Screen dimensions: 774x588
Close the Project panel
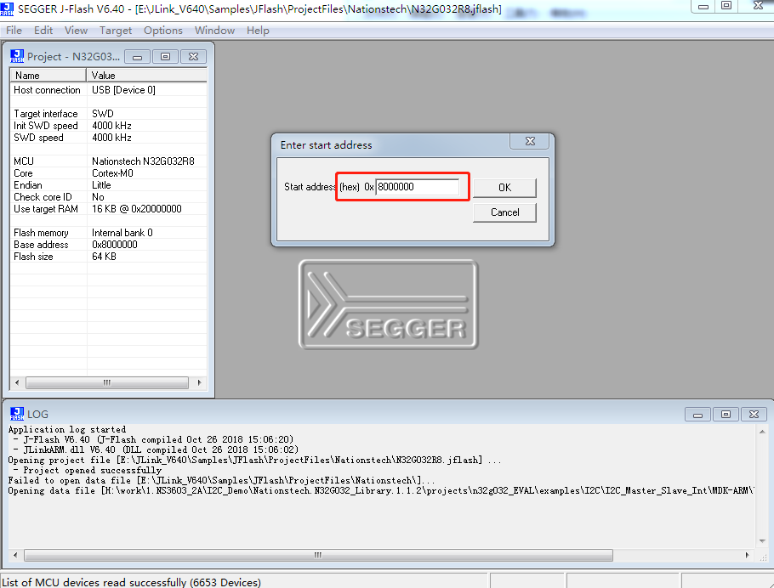(x=194, y=57)
